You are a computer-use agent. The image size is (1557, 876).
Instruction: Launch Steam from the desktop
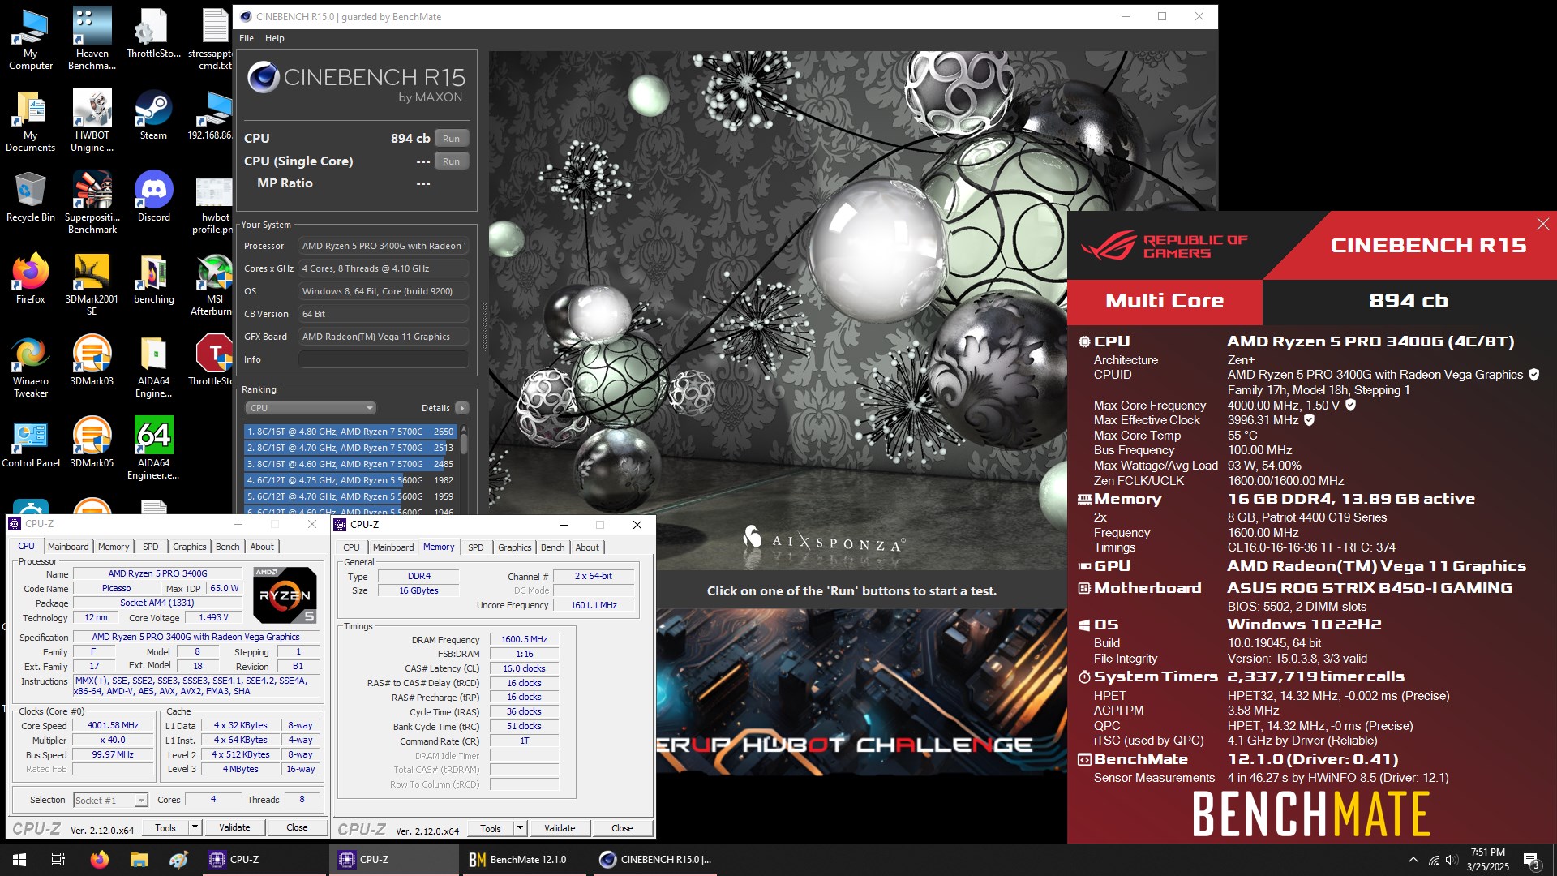pyautogui.click(x=153, y=115)
